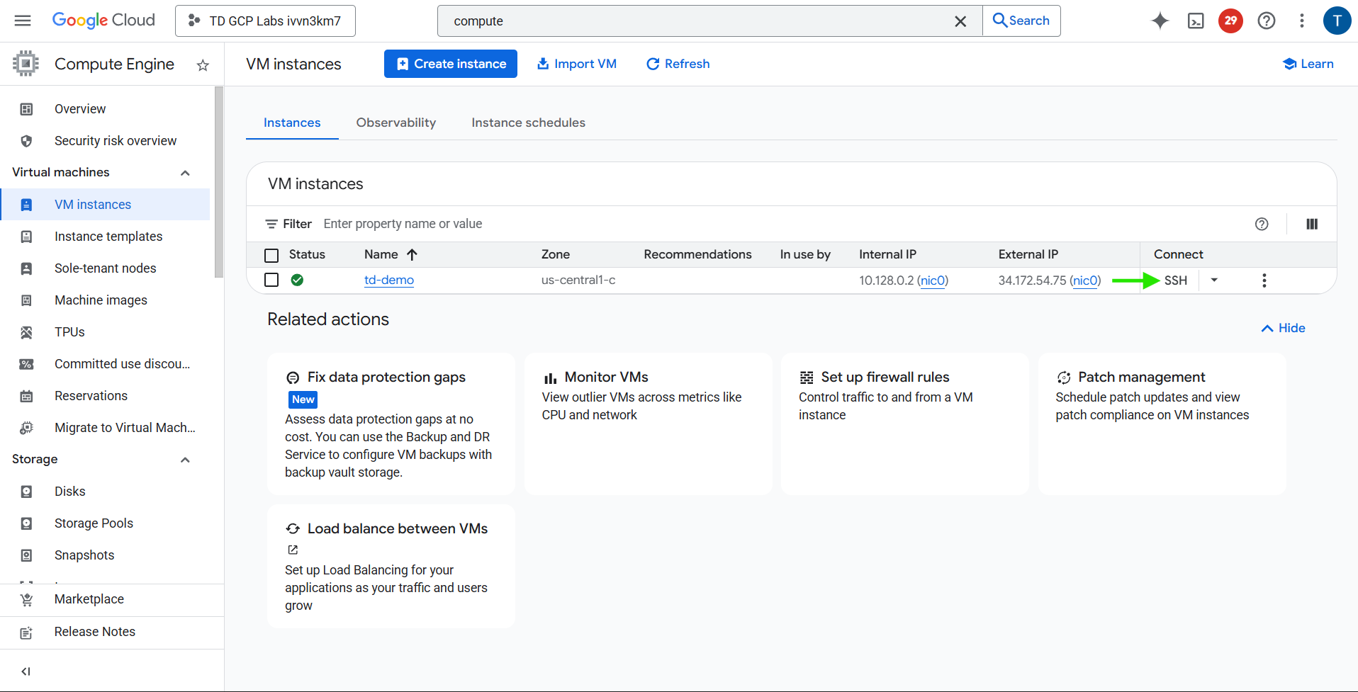The image size is (1358, 692).
Task: Create a new VM instance
Action: (450, 64)
